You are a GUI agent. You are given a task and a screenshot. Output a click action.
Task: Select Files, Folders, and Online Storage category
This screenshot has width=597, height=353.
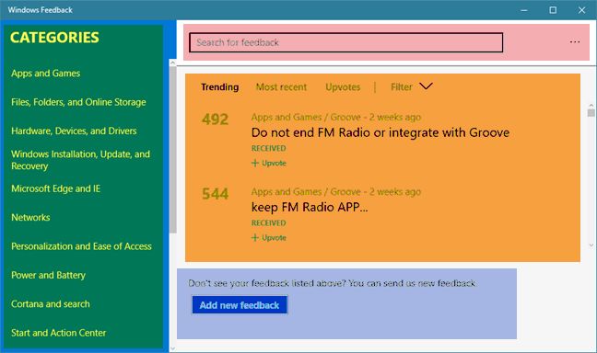tap(78, 102)
